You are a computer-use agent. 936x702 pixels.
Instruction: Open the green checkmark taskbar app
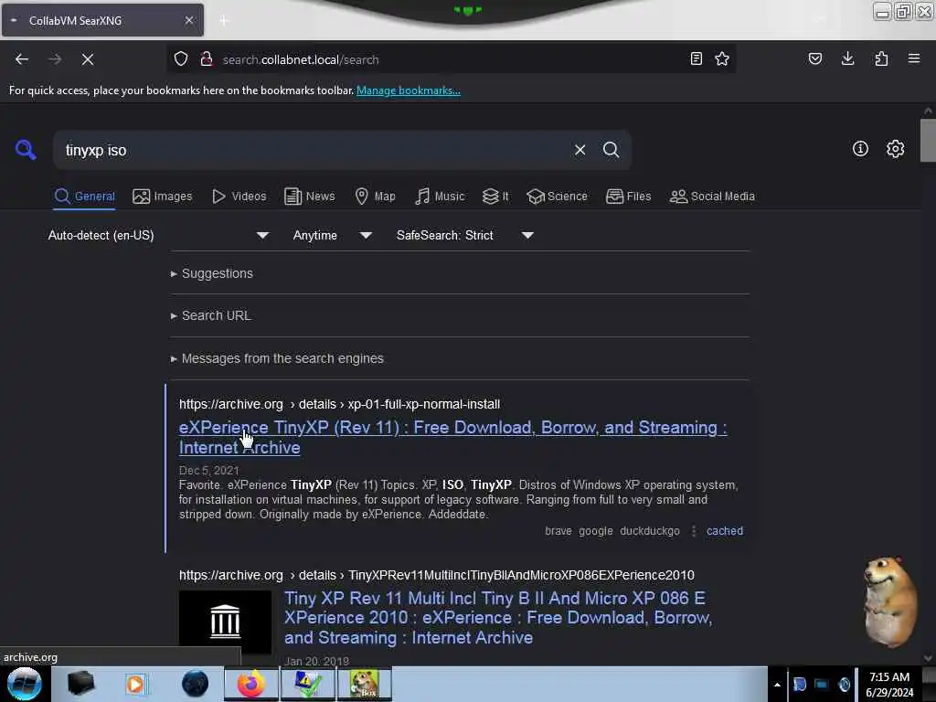click(x=307, y=684)
